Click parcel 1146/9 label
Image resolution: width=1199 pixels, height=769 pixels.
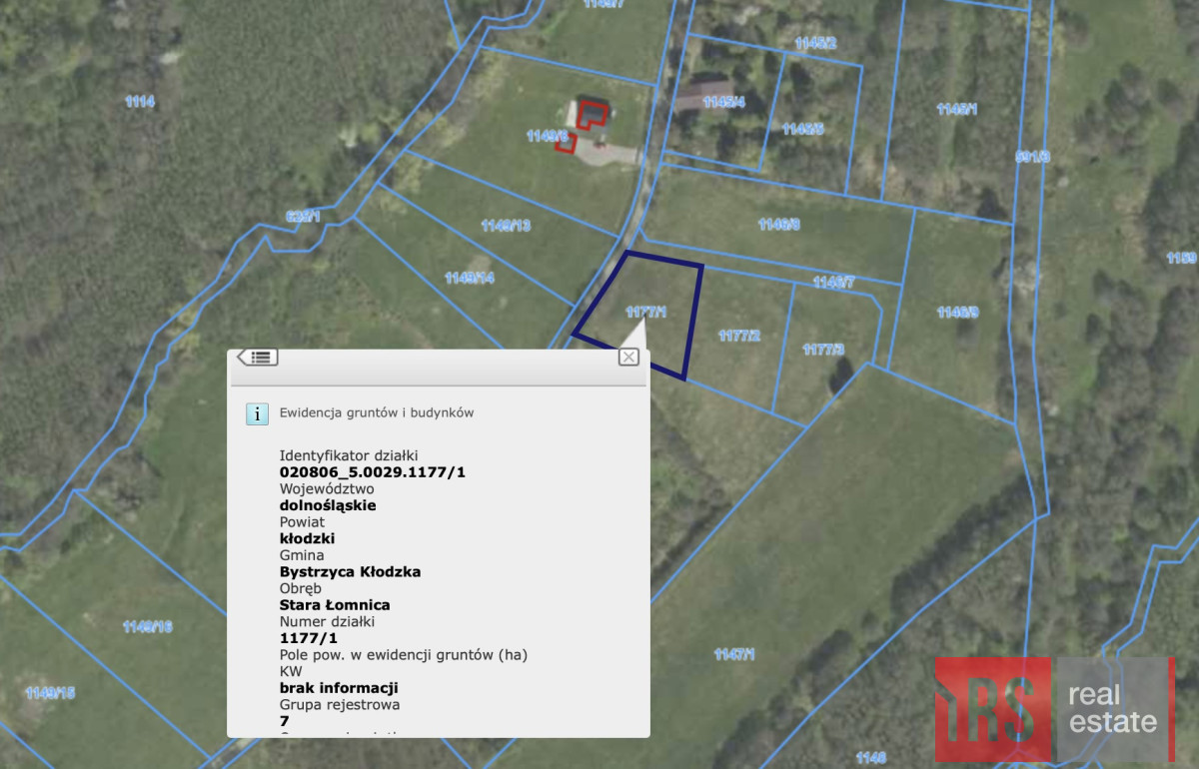[x=957, y=313]
